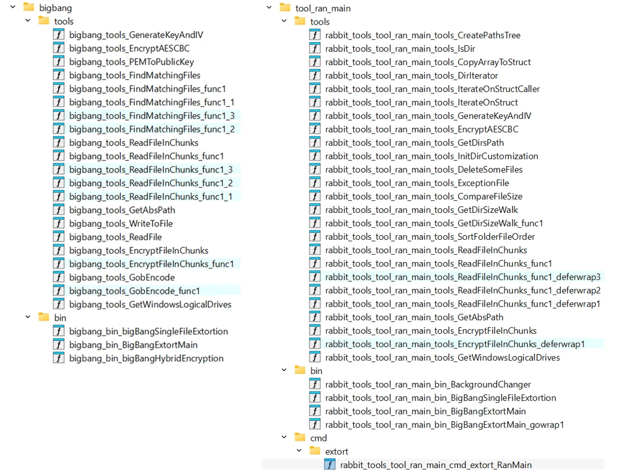Click function icon for rabbit SortFolderFileOrder
The height and width of the screenshot is (471, 617).
click(315, 237)
